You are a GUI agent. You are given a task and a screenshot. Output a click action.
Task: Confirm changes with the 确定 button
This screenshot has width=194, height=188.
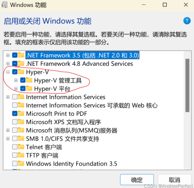pos(137,180)
